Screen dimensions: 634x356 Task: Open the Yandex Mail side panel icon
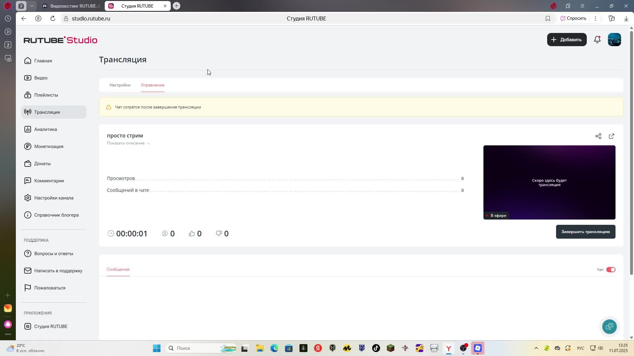point(8,308)
